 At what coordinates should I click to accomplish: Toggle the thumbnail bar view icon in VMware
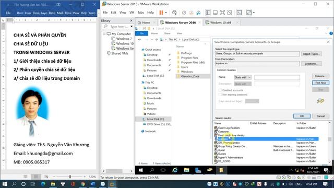pyautogui.click(x=215, y=13)
